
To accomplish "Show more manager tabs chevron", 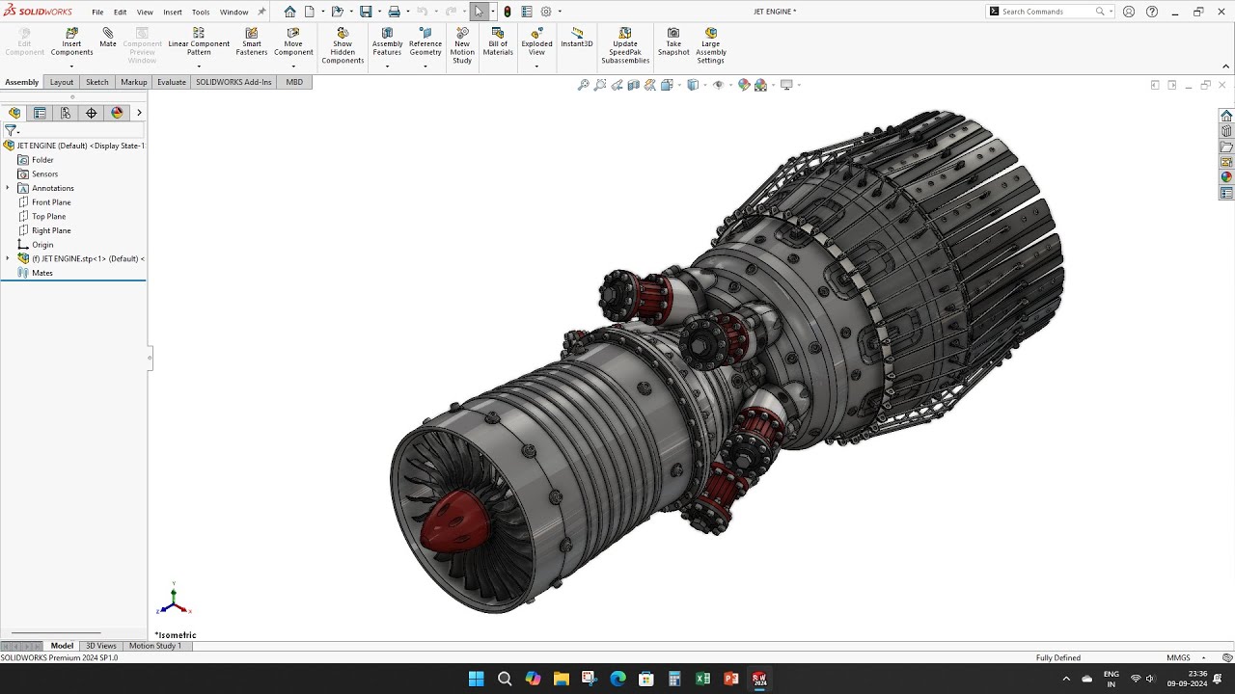I will click(x=139, y=113).
